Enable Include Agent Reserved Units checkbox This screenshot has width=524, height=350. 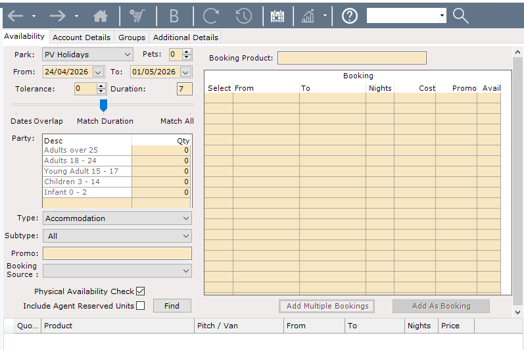(x=141, y=305)
